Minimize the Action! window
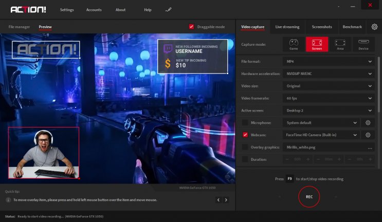 pyautogui.click(x=353, y=7)
